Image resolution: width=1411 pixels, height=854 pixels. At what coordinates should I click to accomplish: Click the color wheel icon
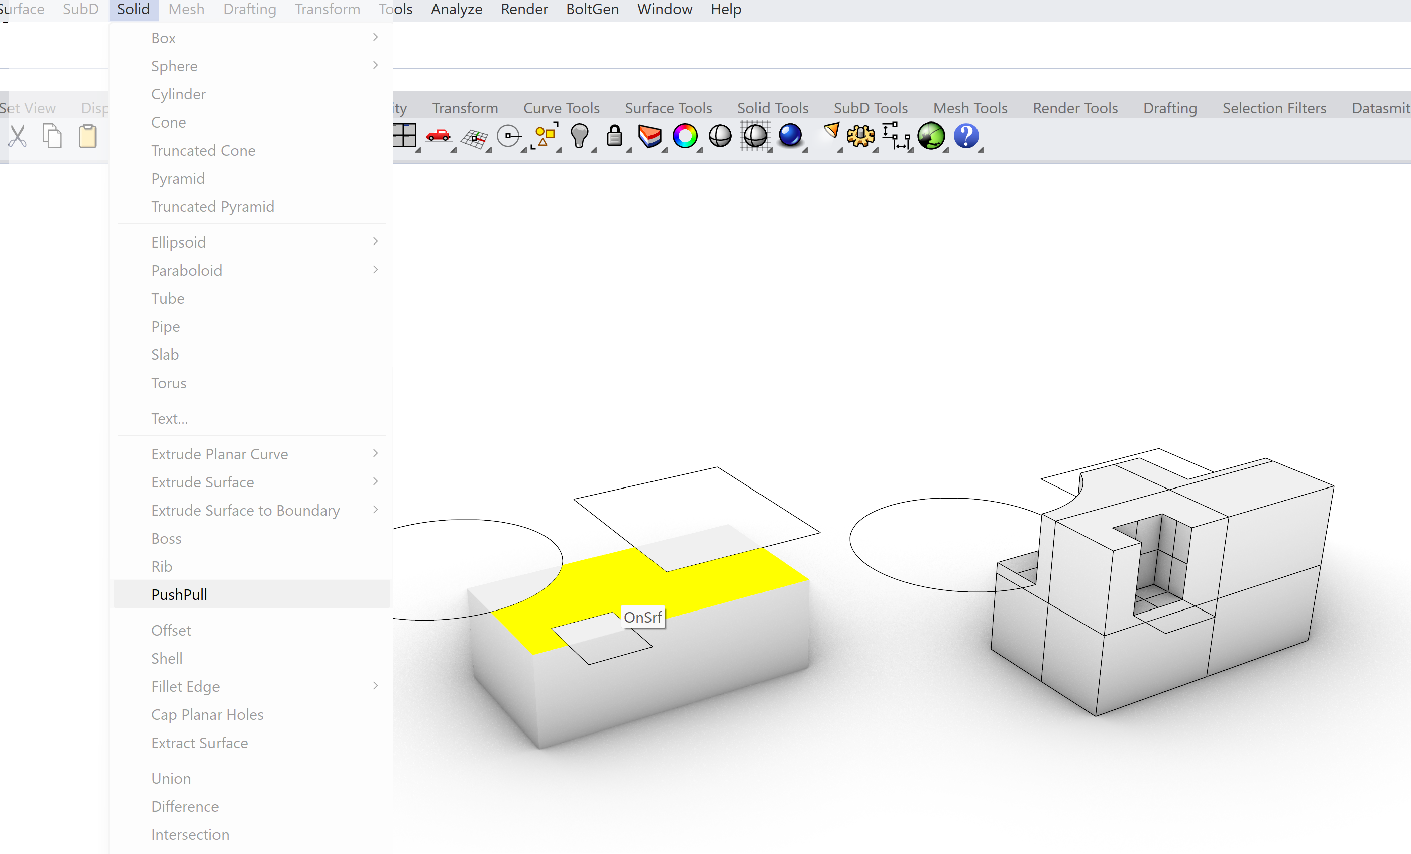click(x=685, y=136)
